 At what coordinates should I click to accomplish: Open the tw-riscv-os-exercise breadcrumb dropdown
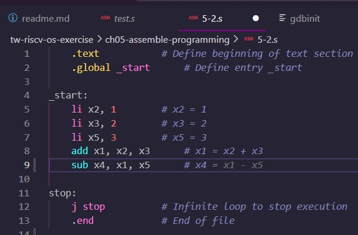pyautogui.click(x=52, y=40)
